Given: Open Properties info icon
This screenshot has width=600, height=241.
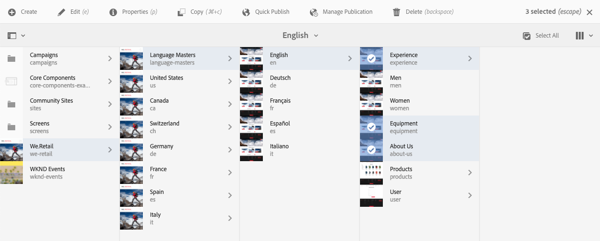Looking at the screenshot, I should 113,12.
